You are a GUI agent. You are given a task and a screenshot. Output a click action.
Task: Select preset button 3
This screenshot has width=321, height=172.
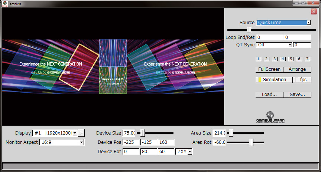coord(275,59)
